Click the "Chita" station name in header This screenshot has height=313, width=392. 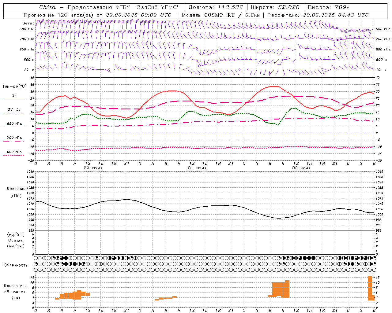pos(47,7)
